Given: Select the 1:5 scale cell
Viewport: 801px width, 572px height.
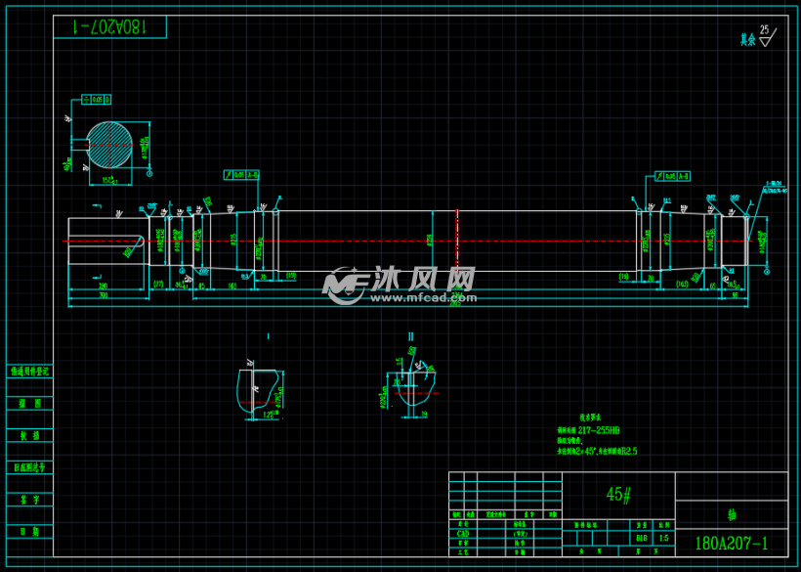Looking at the screenshot, I should (x=664, y=538).
